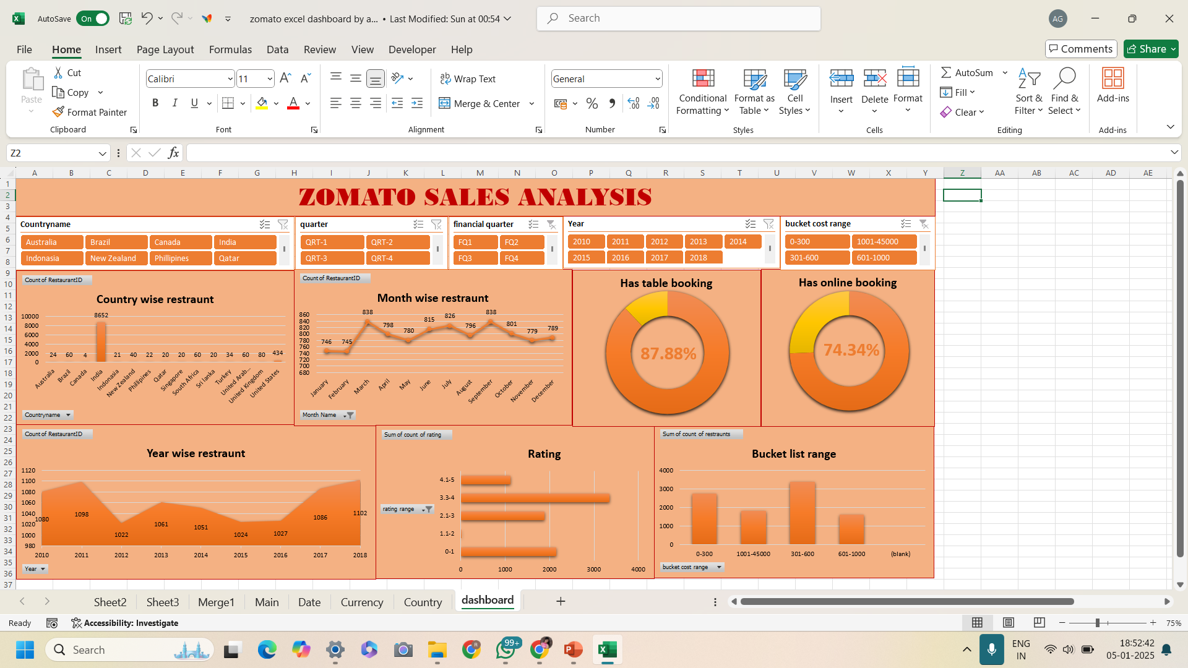Apply percent style format
Screen dimensions: 1188x668
point(592,103)
